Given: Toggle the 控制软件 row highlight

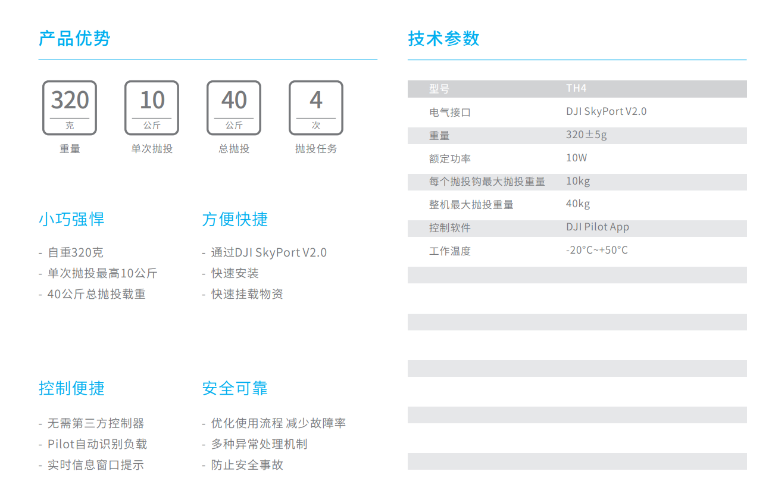Looking at the screenshot, I should pos(577,227).
